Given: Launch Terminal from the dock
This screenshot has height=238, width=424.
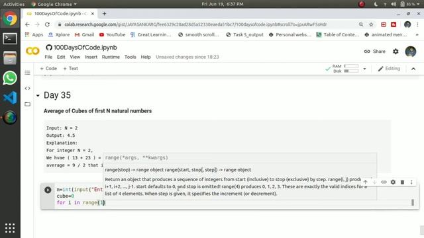Looking at the screenshot, I should click(x=10, y=39).
